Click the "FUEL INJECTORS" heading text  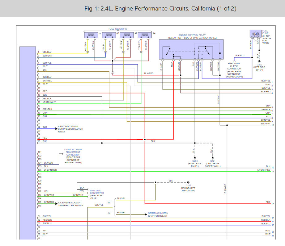117,29
